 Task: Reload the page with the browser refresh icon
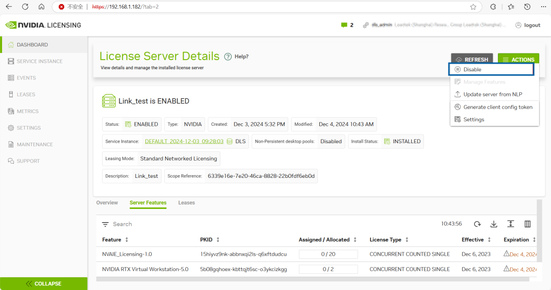tap(25, 7)
